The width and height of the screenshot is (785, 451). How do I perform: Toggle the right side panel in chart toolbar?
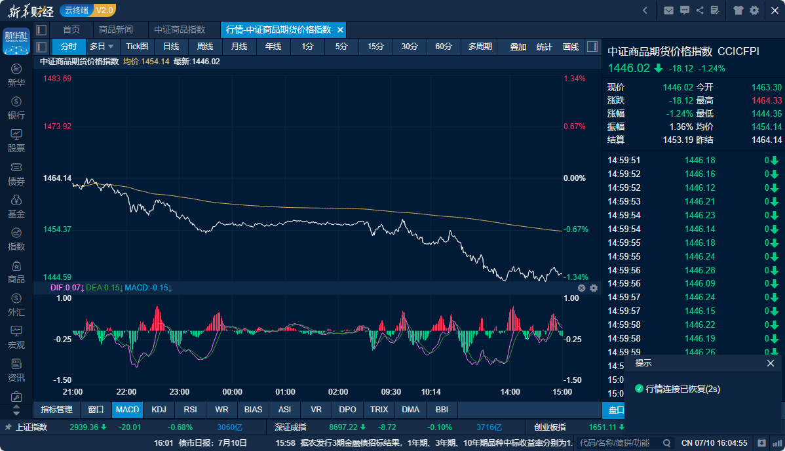point(592,47)
